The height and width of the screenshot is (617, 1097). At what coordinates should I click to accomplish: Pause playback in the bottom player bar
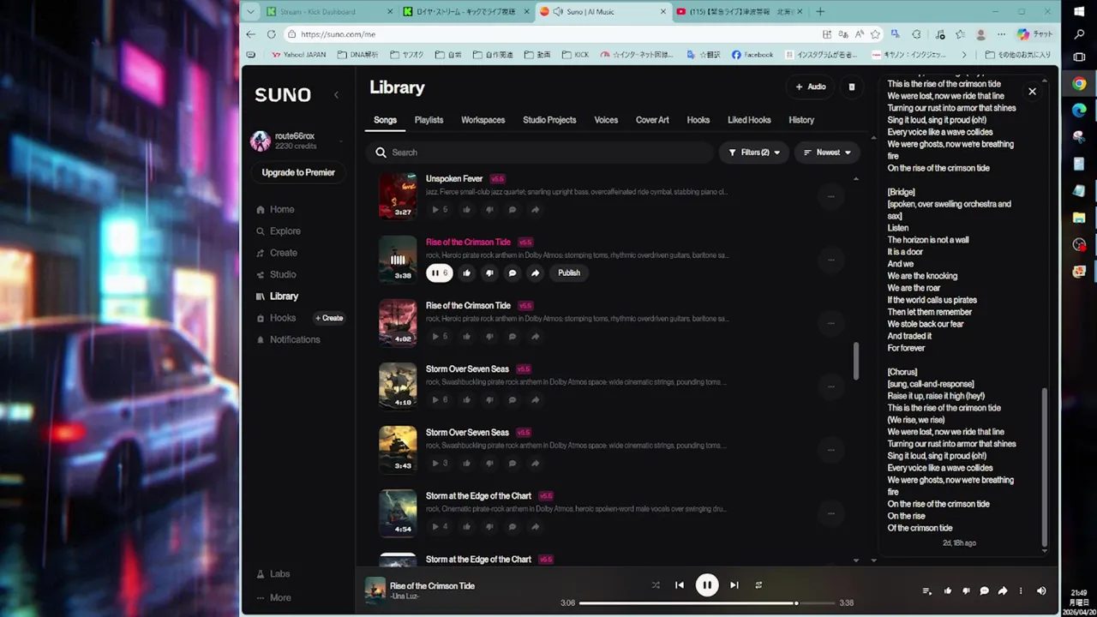point(706,585)
